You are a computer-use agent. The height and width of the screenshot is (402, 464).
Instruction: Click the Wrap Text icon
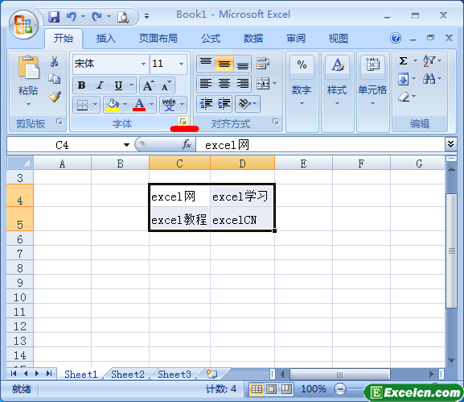coord(263,64)
